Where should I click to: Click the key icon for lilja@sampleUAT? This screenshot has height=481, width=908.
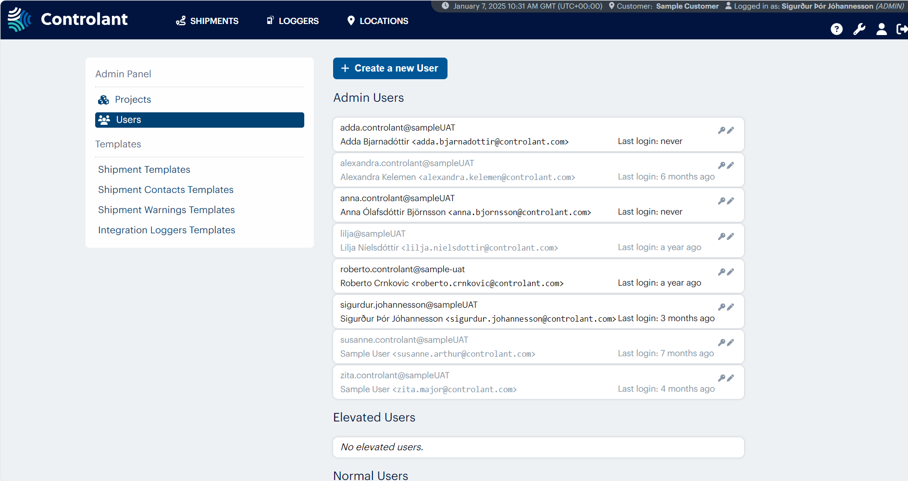[721, 237]
